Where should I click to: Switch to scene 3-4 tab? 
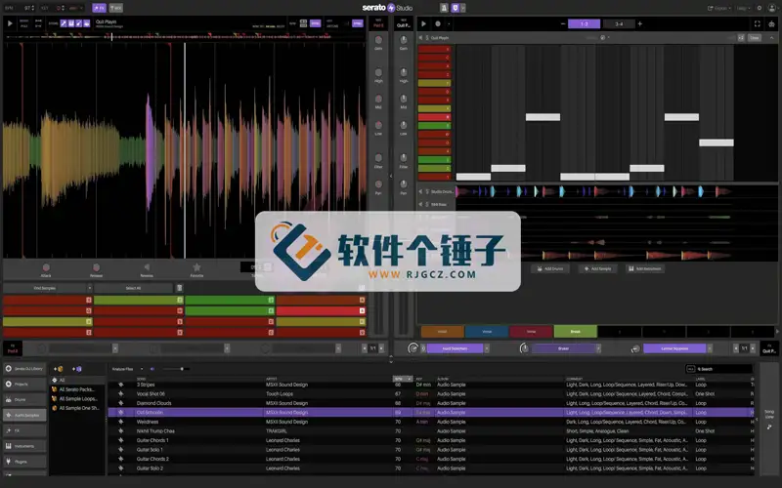[x=618, y=22]
